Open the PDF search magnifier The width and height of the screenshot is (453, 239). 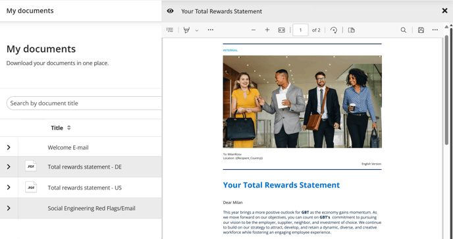(404, 30)
